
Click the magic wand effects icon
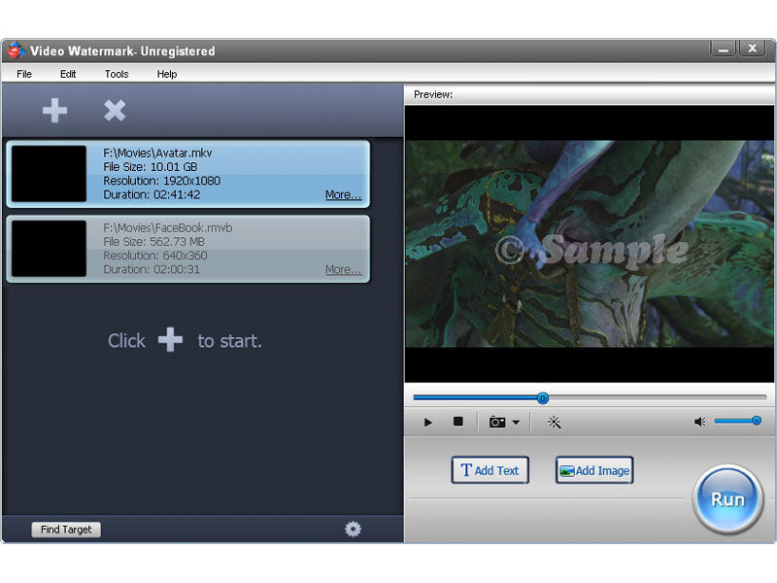click(554, 423)
